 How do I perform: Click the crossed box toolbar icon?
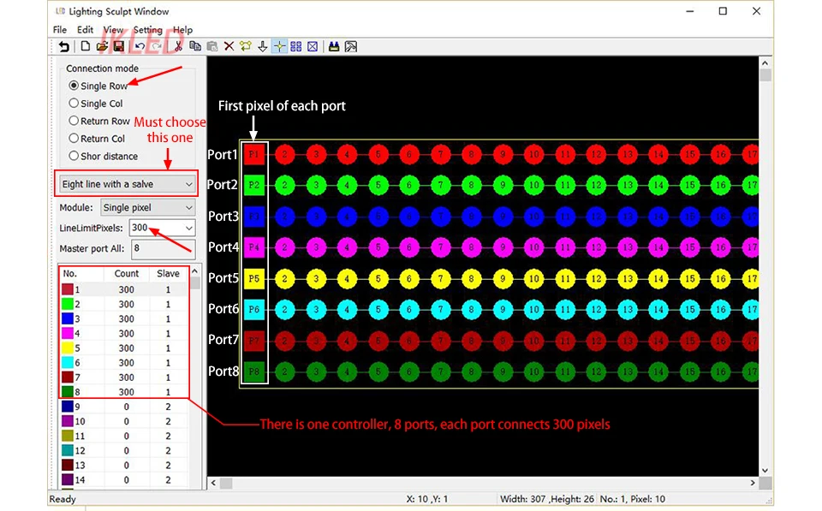click(313, 46)
